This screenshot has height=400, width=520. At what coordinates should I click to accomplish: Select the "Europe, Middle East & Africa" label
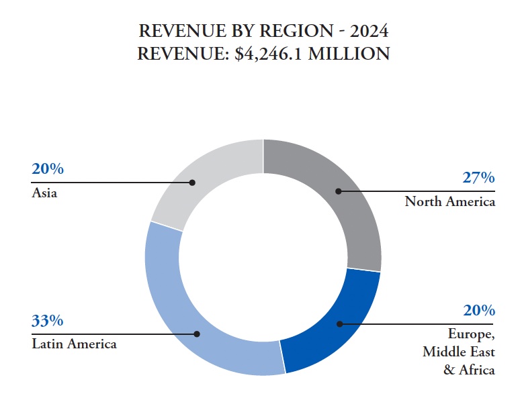pyautogui.click(x=459, y=352)
